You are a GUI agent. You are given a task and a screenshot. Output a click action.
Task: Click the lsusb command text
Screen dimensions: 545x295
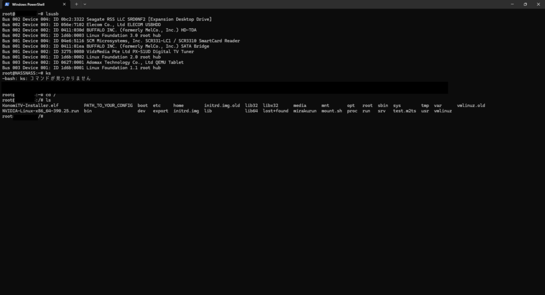tap(52, 14)
